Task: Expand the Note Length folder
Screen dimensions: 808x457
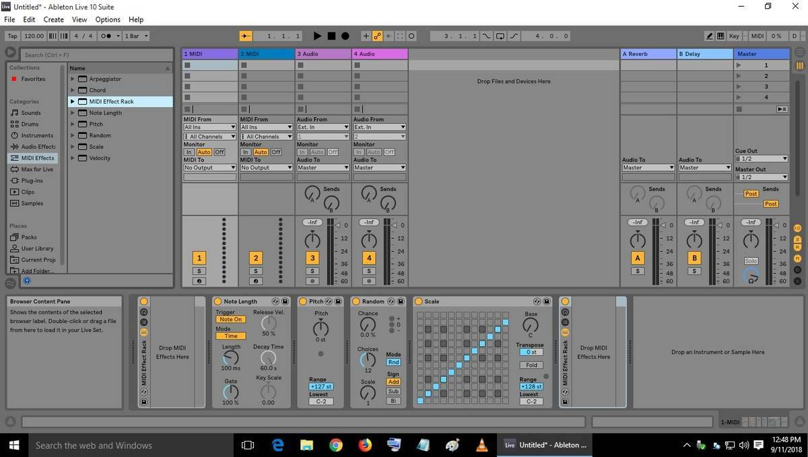Action: [x=73, y=113]
